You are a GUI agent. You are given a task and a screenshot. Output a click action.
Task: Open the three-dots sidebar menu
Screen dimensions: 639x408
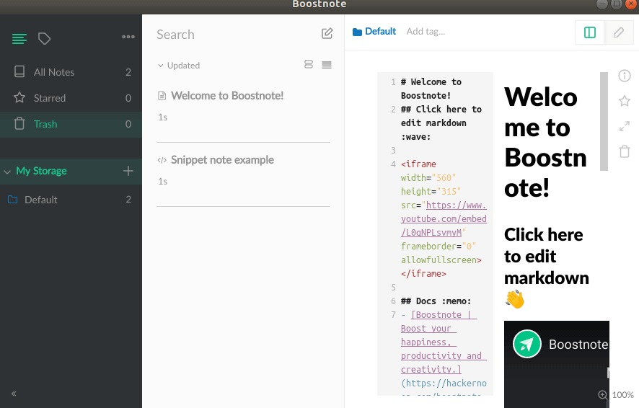coord(128,37)
